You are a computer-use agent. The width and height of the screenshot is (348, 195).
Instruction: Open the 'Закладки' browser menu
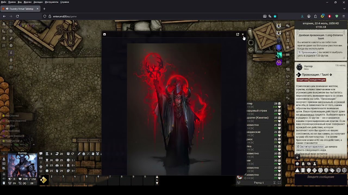pos(38,2)
